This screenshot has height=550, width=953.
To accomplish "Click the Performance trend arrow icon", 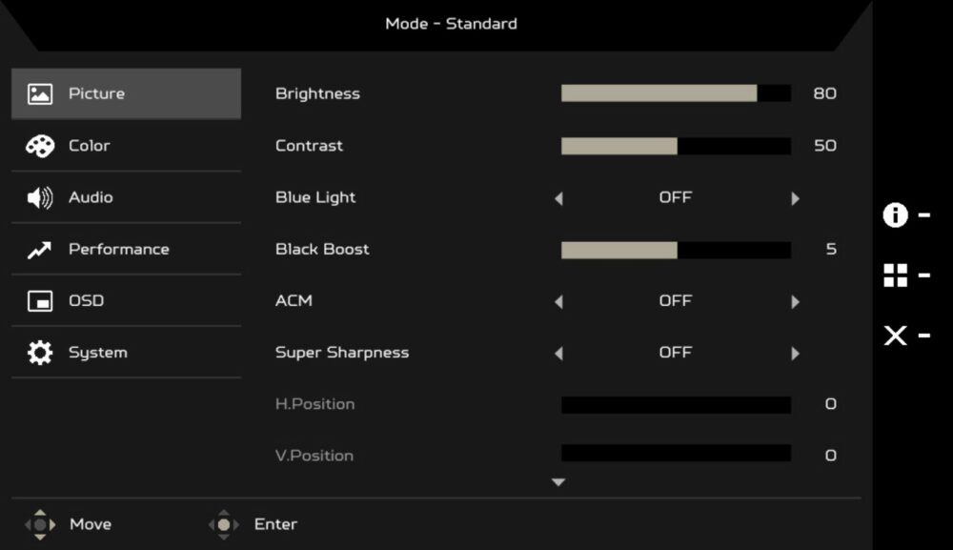I will (x=39, y=250).
